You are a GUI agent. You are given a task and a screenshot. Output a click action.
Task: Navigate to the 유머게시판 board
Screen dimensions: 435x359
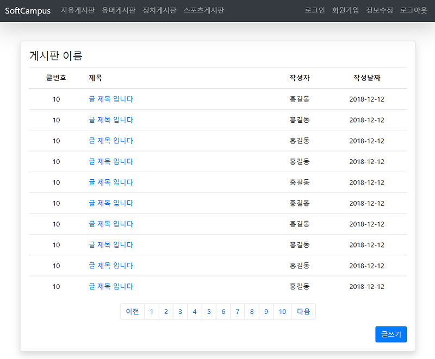click(x=119, y=10)
